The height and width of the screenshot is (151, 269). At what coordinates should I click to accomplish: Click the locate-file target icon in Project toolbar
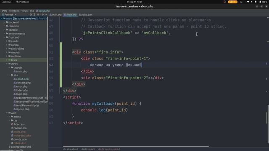click(x=31, y=15)
